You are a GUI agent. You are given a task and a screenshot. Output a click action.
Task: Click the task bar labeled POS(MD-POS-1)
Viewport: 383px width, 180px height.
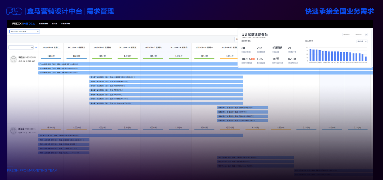(x=166, y=86)
